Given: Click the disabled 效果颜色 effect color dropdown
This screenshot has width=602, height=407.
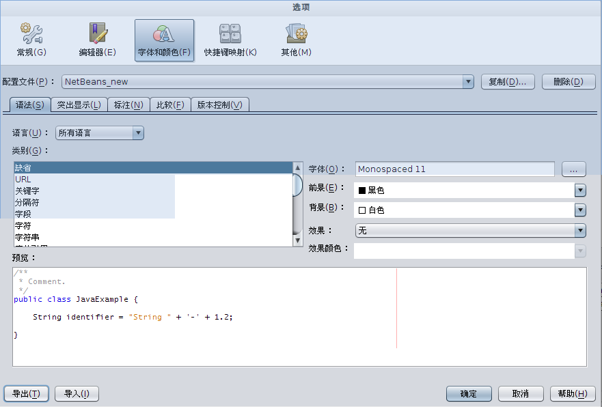Looking at the screenshot, I should coord(470,251).
